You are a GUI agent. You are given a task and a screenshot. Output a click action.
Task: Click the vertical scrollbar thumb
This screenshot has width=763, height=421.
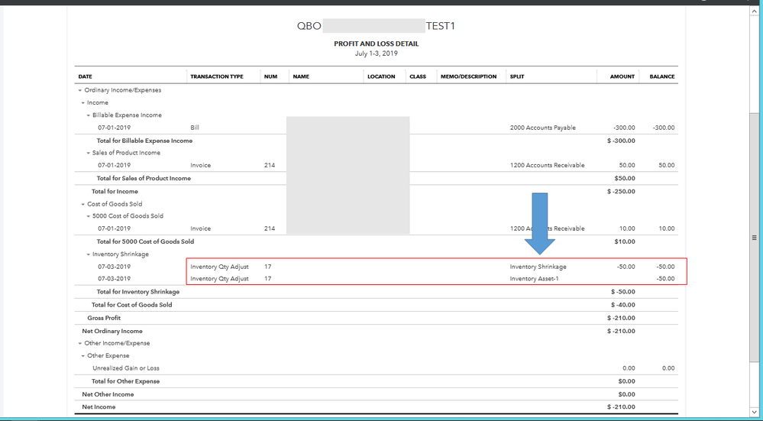[x=755, y=238]
